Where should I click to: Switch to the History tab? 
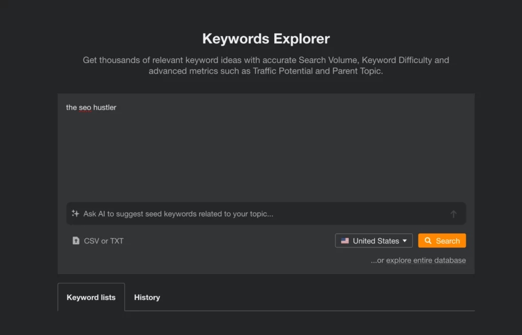pos(147,297)
